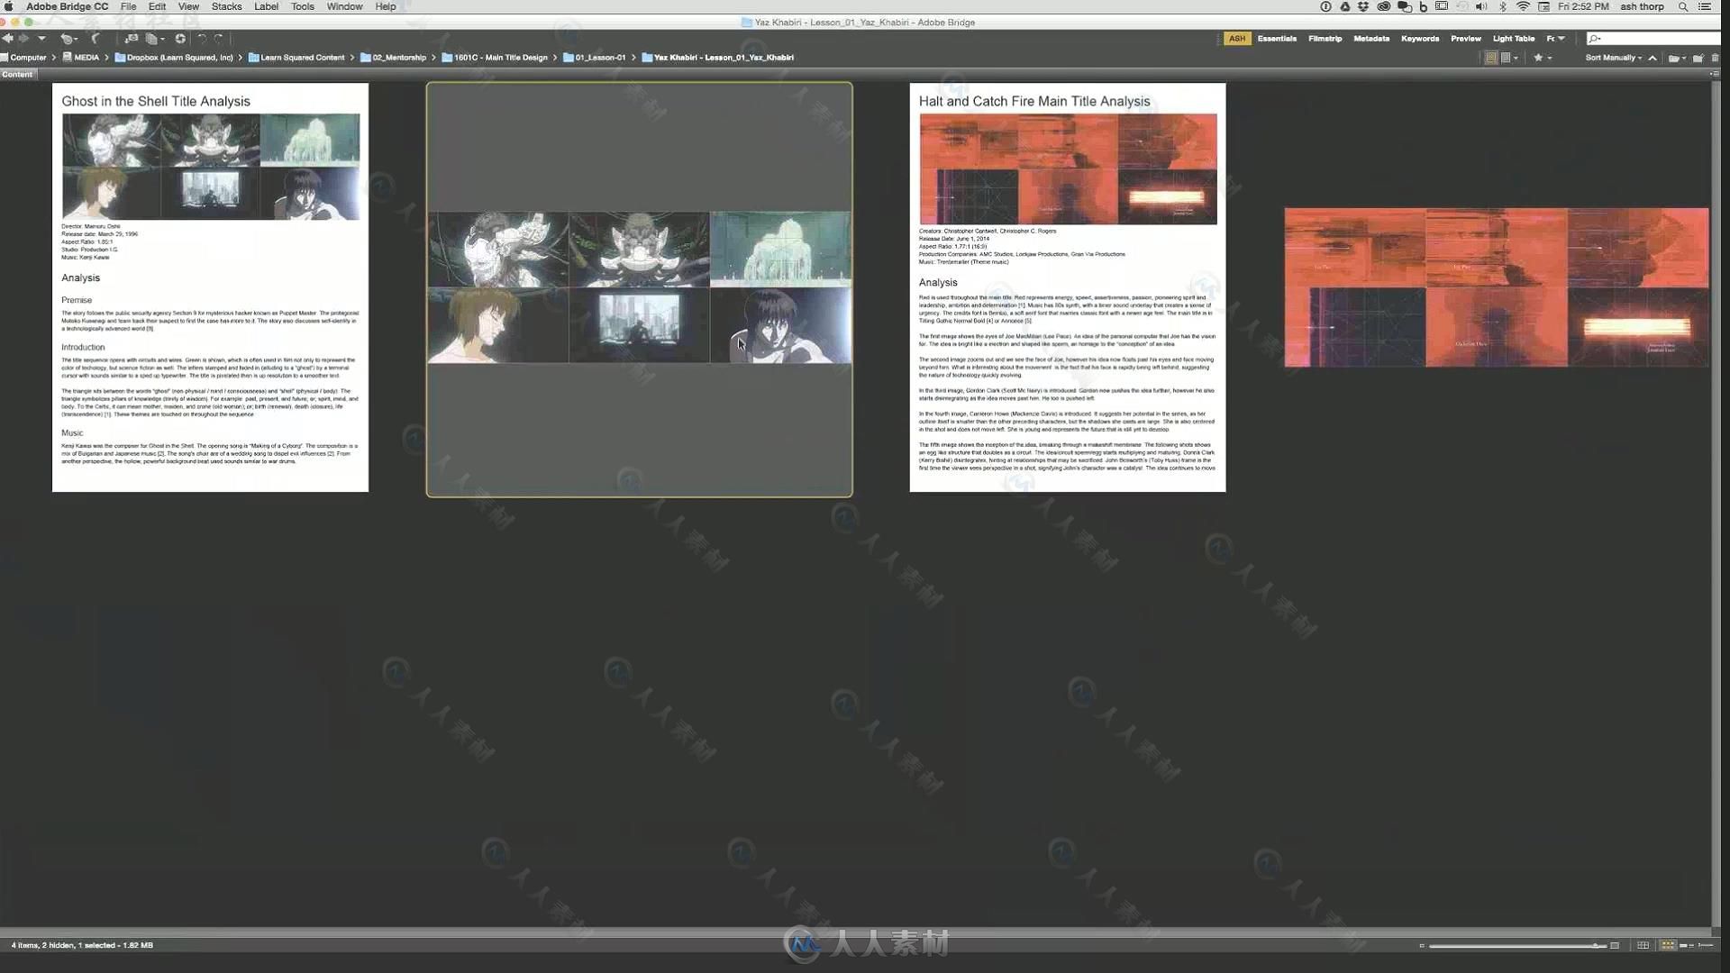Reveal recent files with the recent-file icon
Screen dimensions: 1730x973
click(68, 39)
